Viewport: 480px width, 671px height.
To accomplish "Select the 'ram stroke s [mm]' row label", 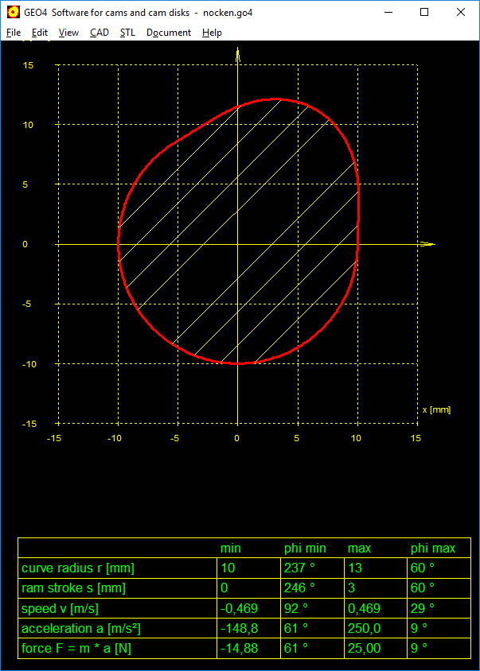I will [x=73, y=588].
